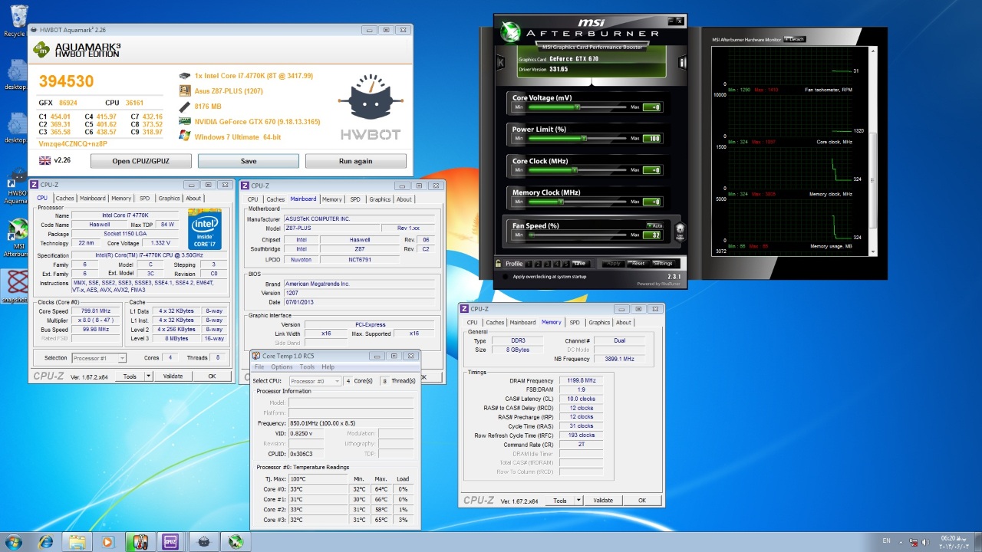Switch to Caches tab in CPU-Z CPU window
The image size is (982, 552).
click(64, 198)
